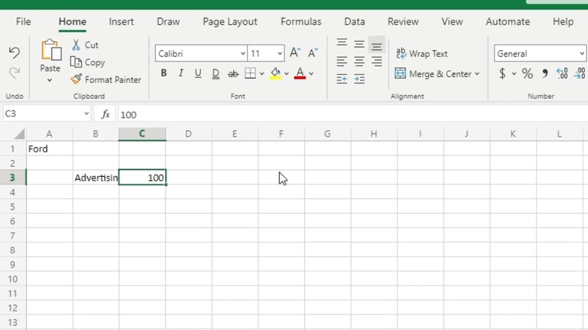Apply comma style format
The image size is (588, 330).
point(545,74)
